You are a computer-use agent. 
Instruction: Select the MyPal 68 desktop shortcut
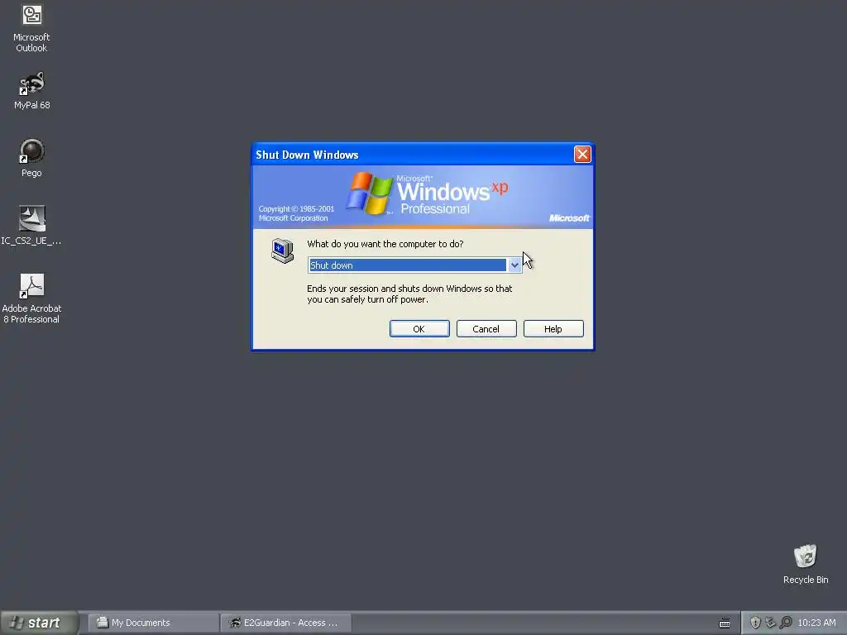tap(31, 91)
